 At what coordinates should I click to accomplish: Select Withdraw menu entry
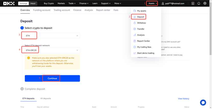click(146, 23)
